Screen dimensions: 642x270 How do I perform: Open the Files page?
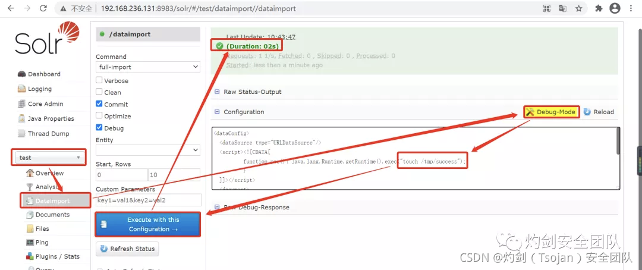(x=42, y=228)
